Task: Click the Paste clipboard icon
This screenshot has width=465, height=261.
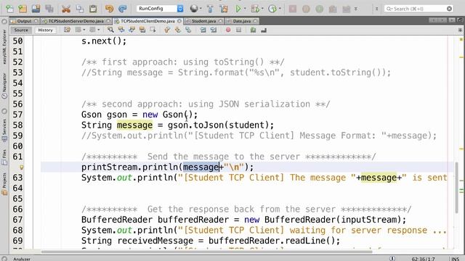Action: (x=93, y=9)
